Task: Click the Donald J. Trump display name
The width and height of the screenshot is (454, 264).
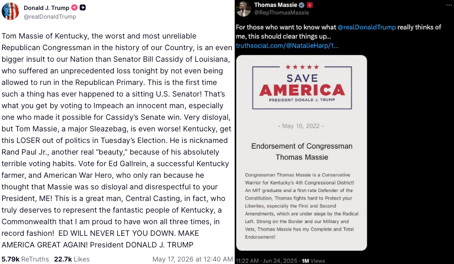Action: (x=47, y=8)
